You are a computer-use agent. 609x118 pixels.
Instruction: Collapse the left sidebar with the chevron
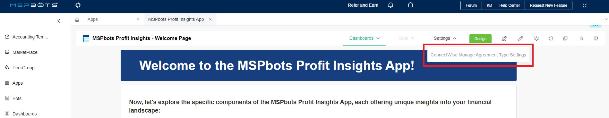coord(59,21)
